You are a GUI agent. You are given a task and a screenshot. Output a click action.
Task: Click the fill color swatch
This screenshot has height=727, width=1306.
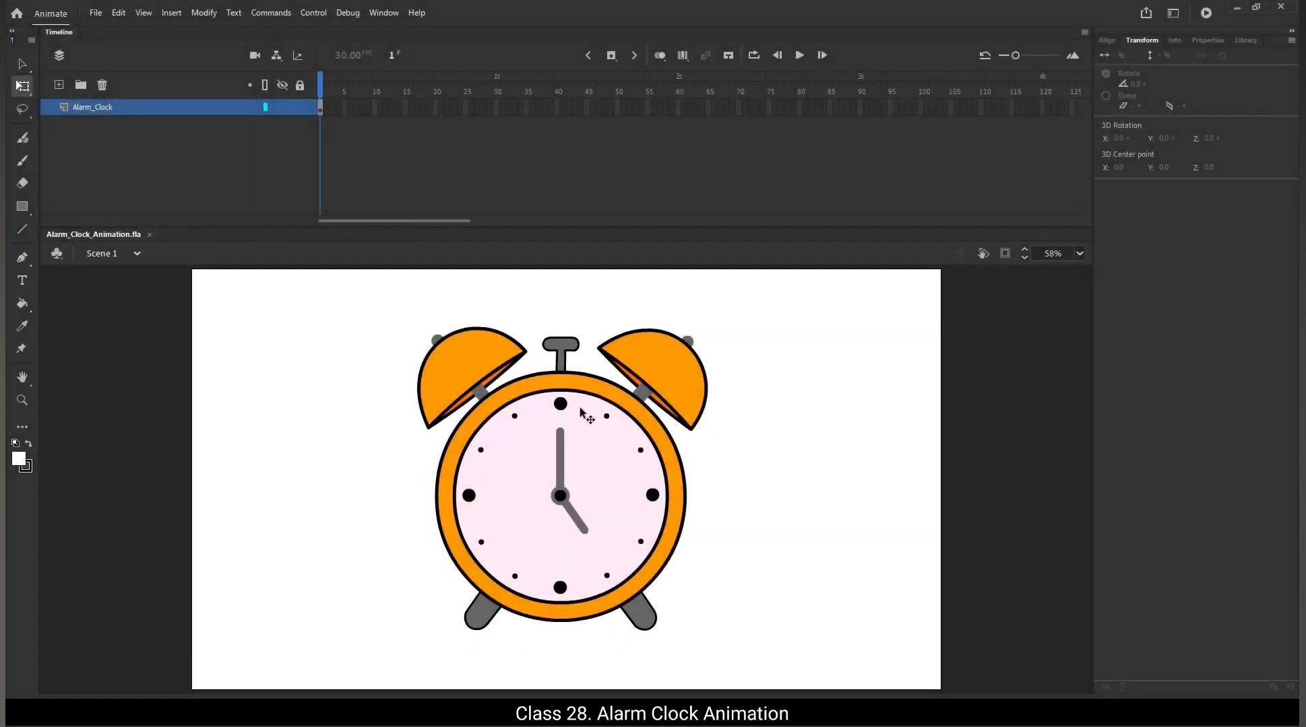click(x=19, y=458)
